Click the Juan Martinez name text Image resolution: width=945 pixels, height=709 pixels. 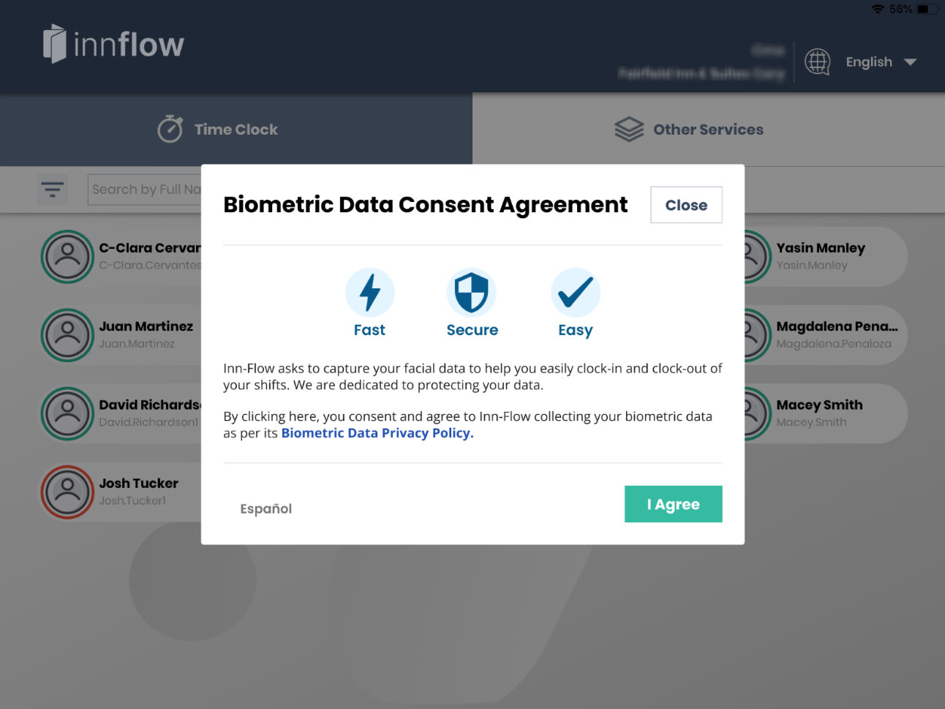(x=146, y=326)
